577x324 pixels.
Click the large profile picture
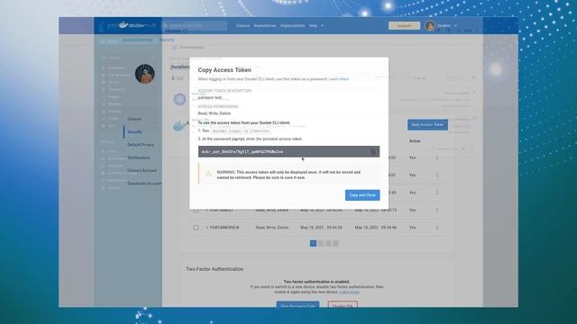[x=144, y=74]
